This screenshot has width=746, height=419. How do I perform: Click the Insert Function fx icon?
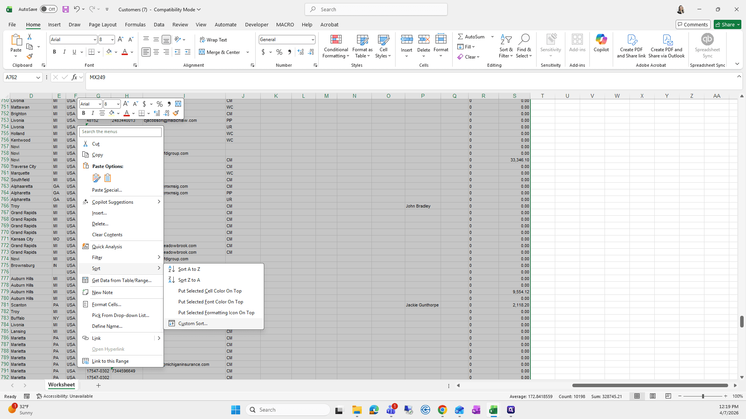coord(74,77)
